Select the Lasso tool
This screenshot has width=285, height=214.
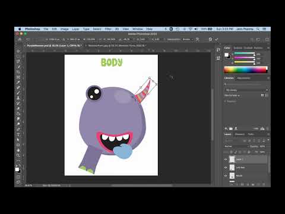tap(18, 61)
